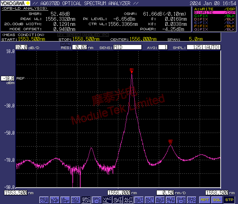Select trace A:WRITE in trace list

tap(214, 9)
